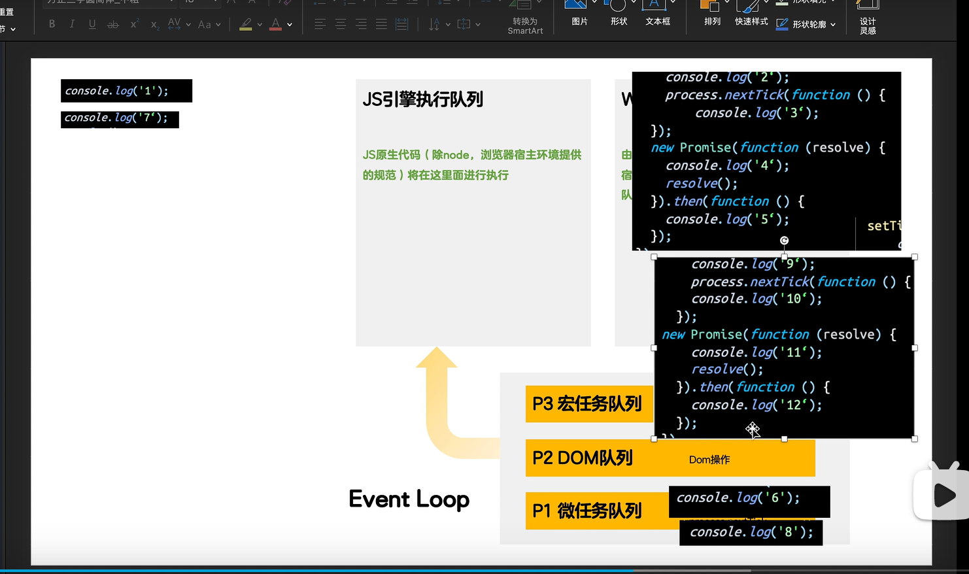Insert a text box (文本框)
The height and width of the screenshot is (574, 969).
tap(657, 13)
